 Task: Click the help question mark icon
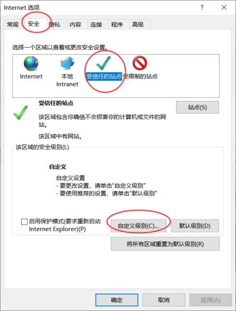202,8
